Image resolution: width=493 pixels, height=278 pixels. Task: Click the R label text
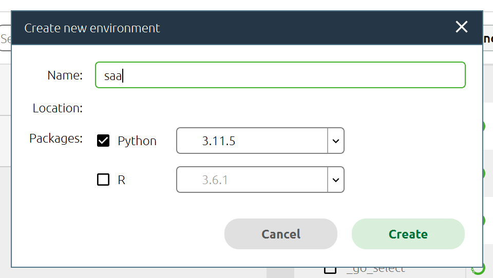[122, 180]
